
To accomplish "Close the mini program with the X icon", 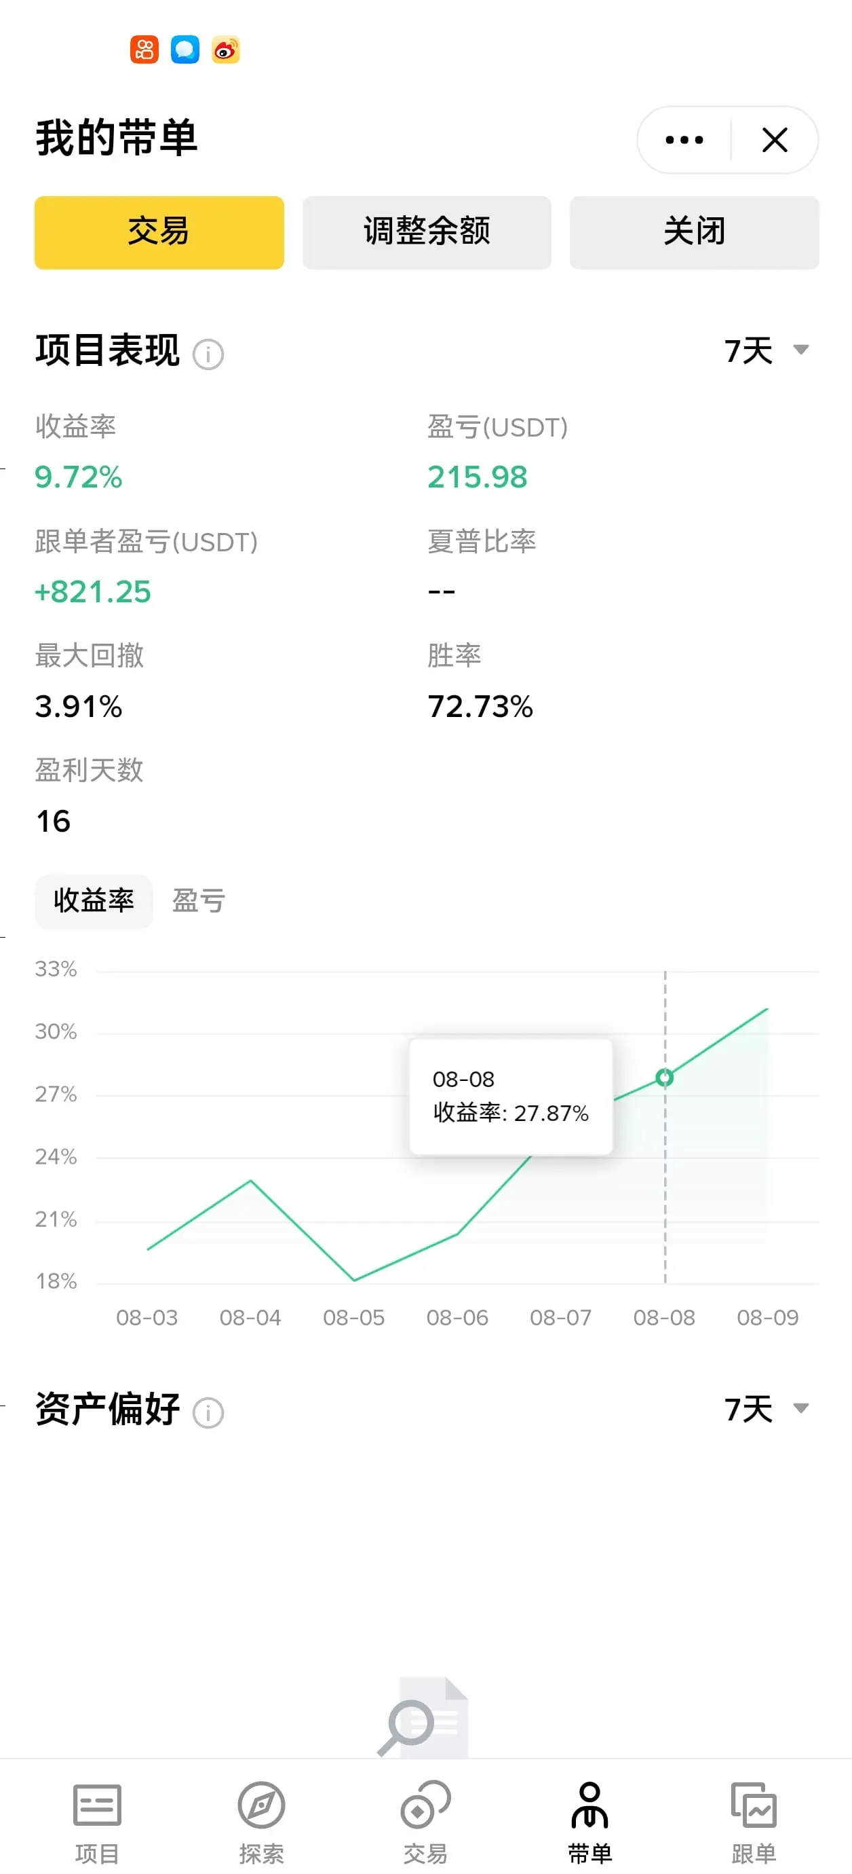I will (774, 140).
